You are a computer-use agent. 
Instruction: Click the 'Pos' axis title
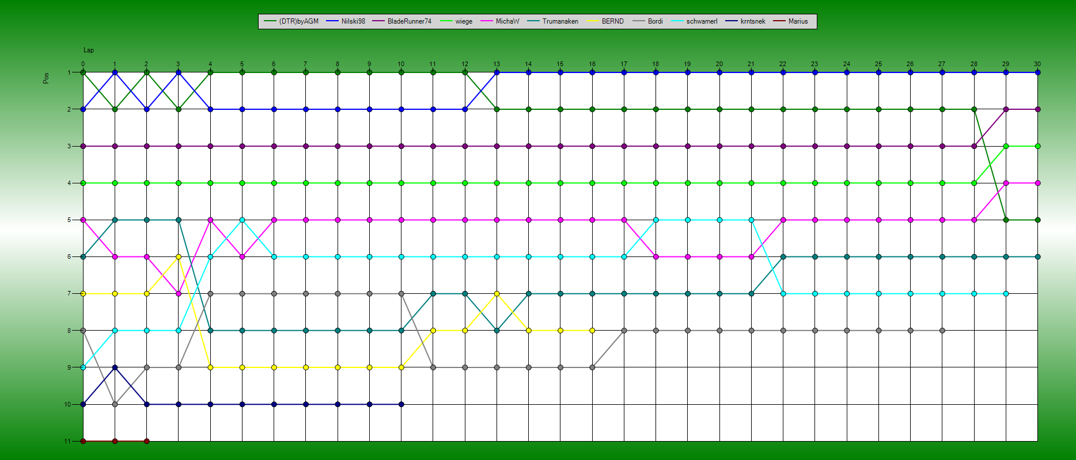coord(46,78)
